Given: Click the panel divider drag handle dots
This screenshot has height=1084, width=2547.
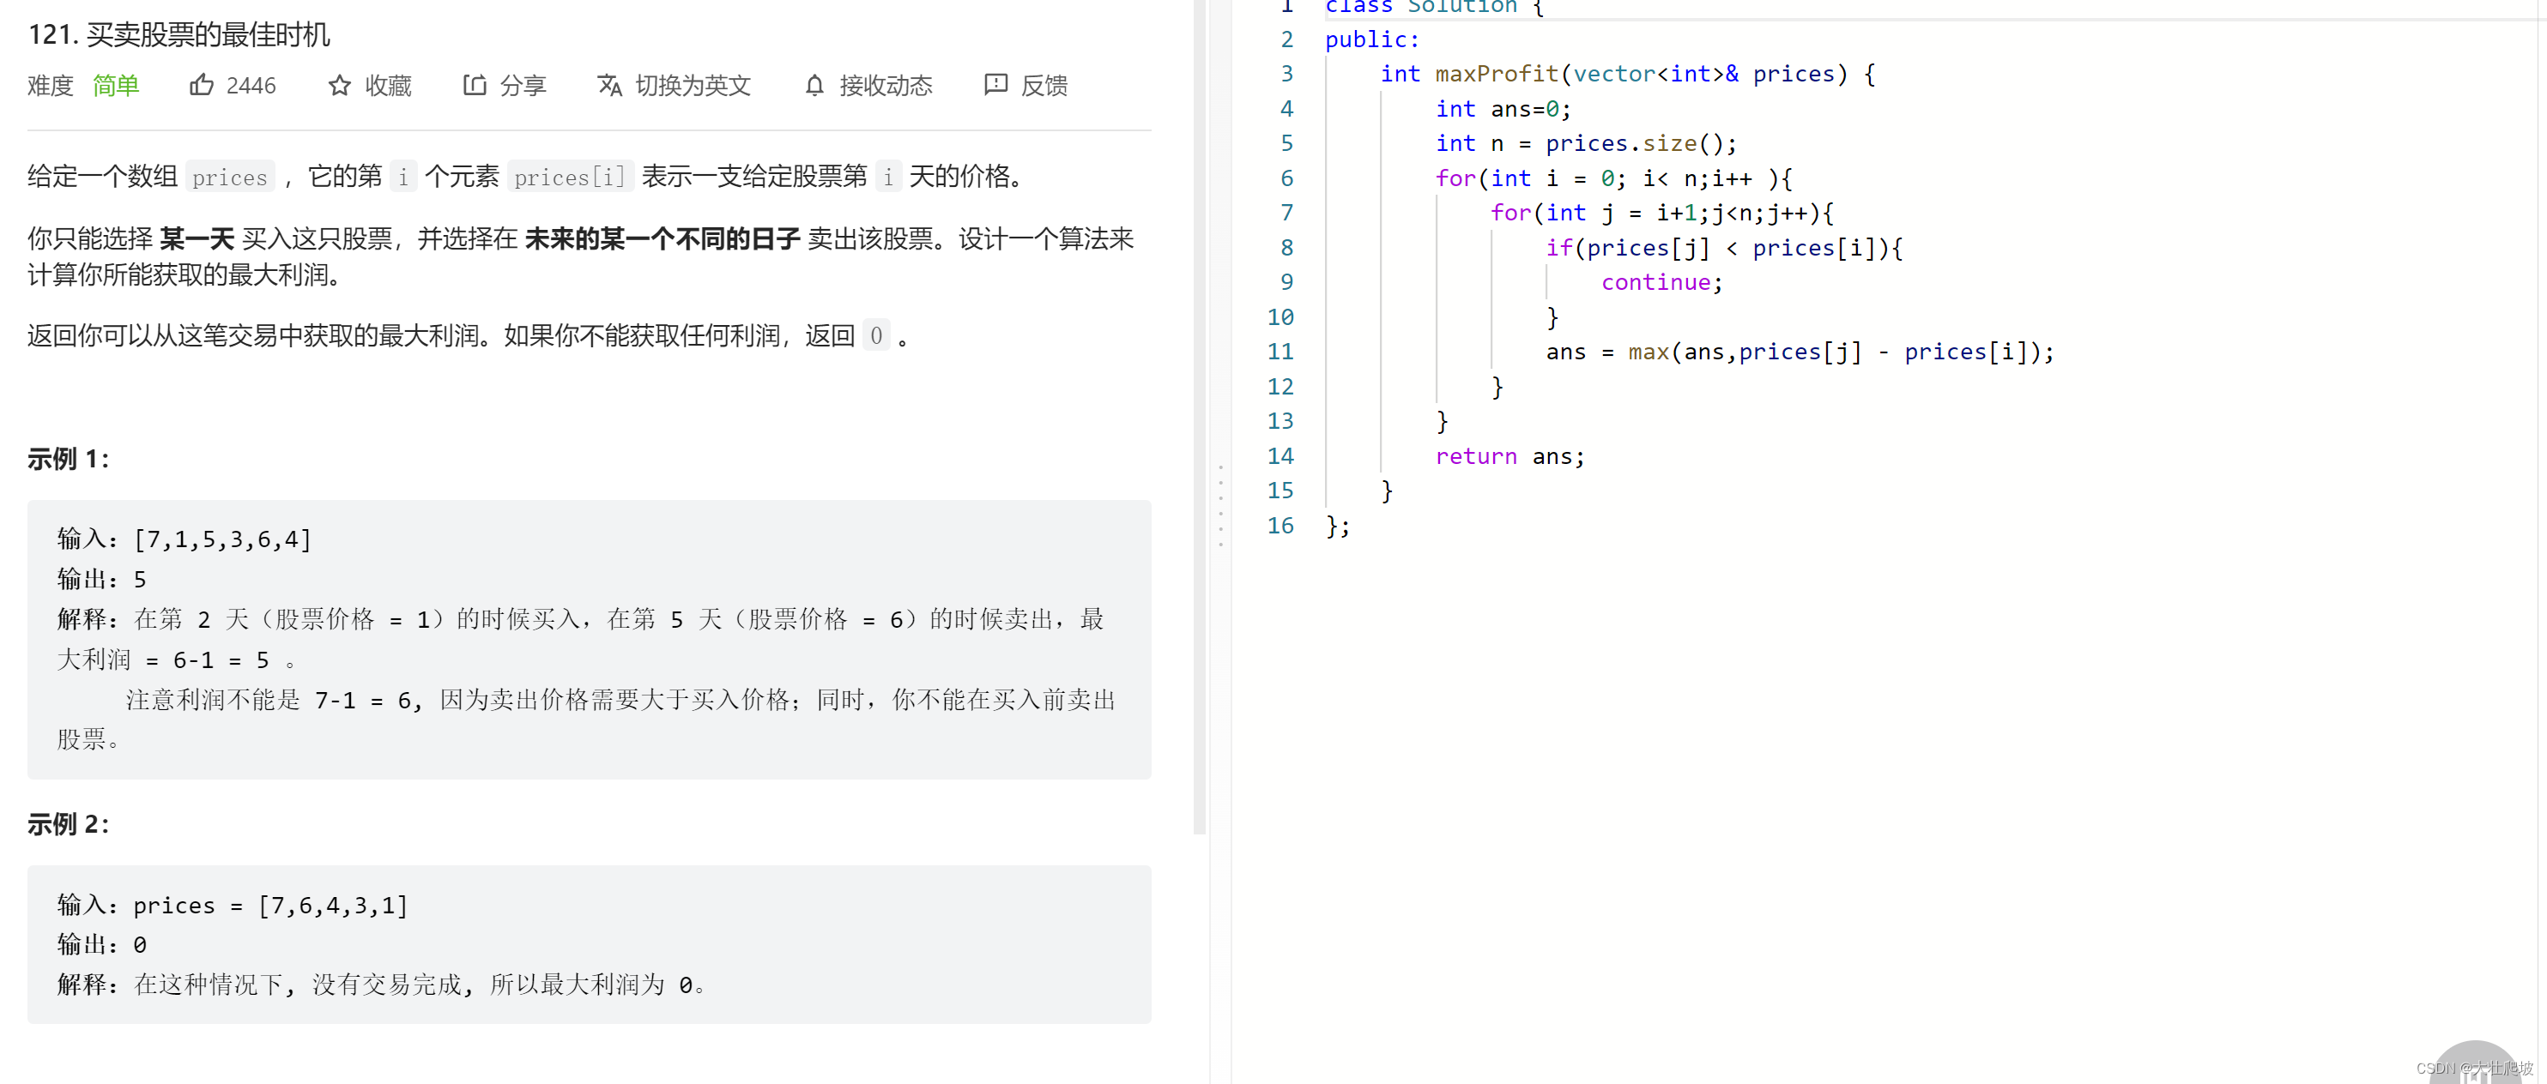Looking at the screenshot, I should tap(1221, 505).
